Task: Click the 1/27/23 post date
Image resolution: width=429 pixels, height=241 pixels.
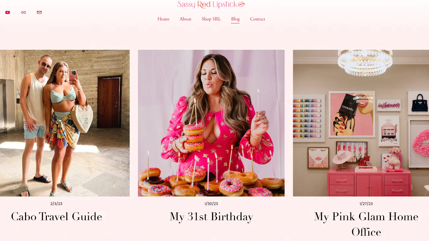Action: [x=366, y=204]
